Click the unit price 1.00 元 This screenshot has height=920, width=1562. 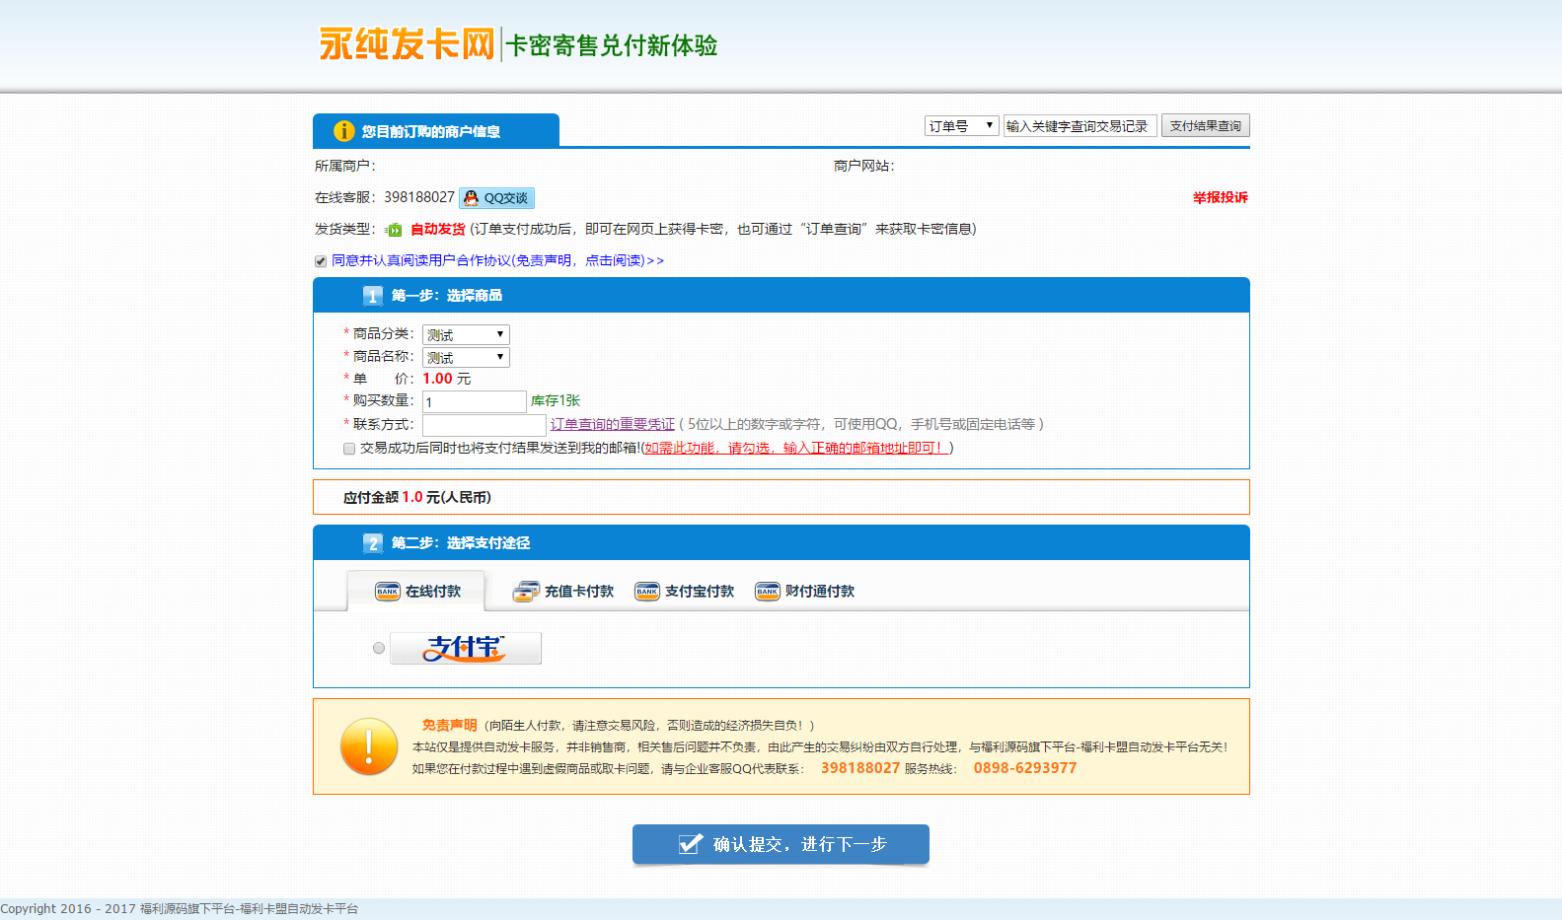coord(447,380)
